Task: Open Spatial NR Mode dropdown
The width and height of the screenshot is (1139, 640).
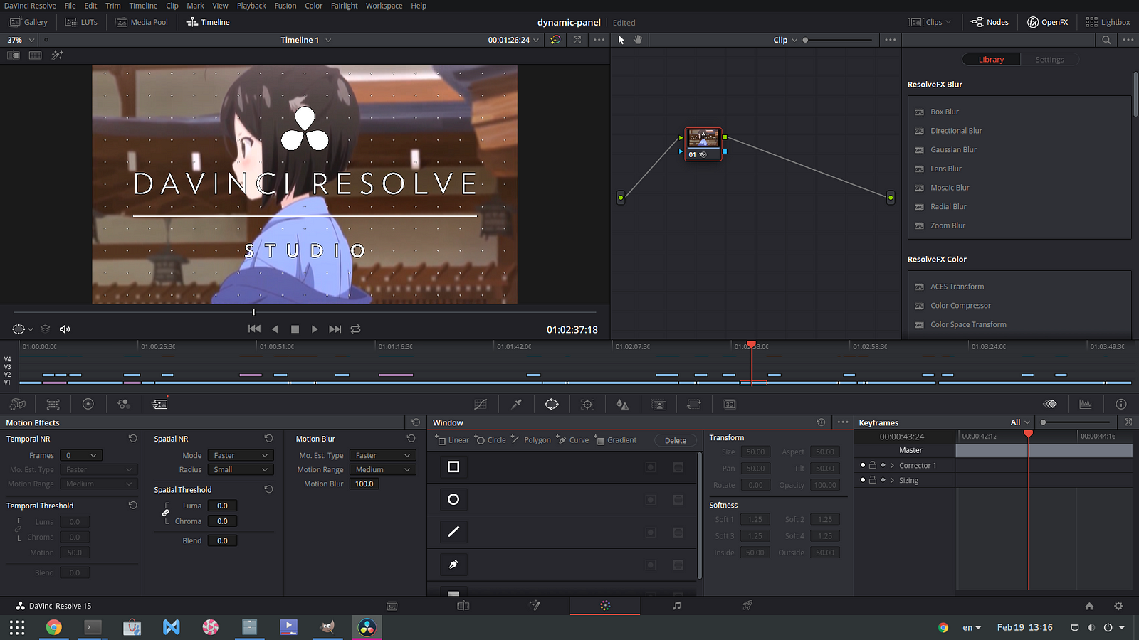Action: (241, 455)
